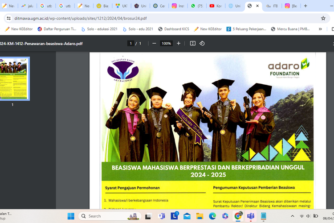Click the Fit to page icon

pos(192,43)
